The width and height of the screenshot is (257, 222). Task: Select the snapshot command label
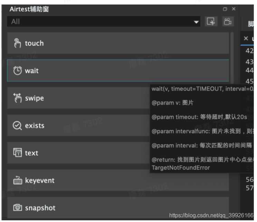40,208
